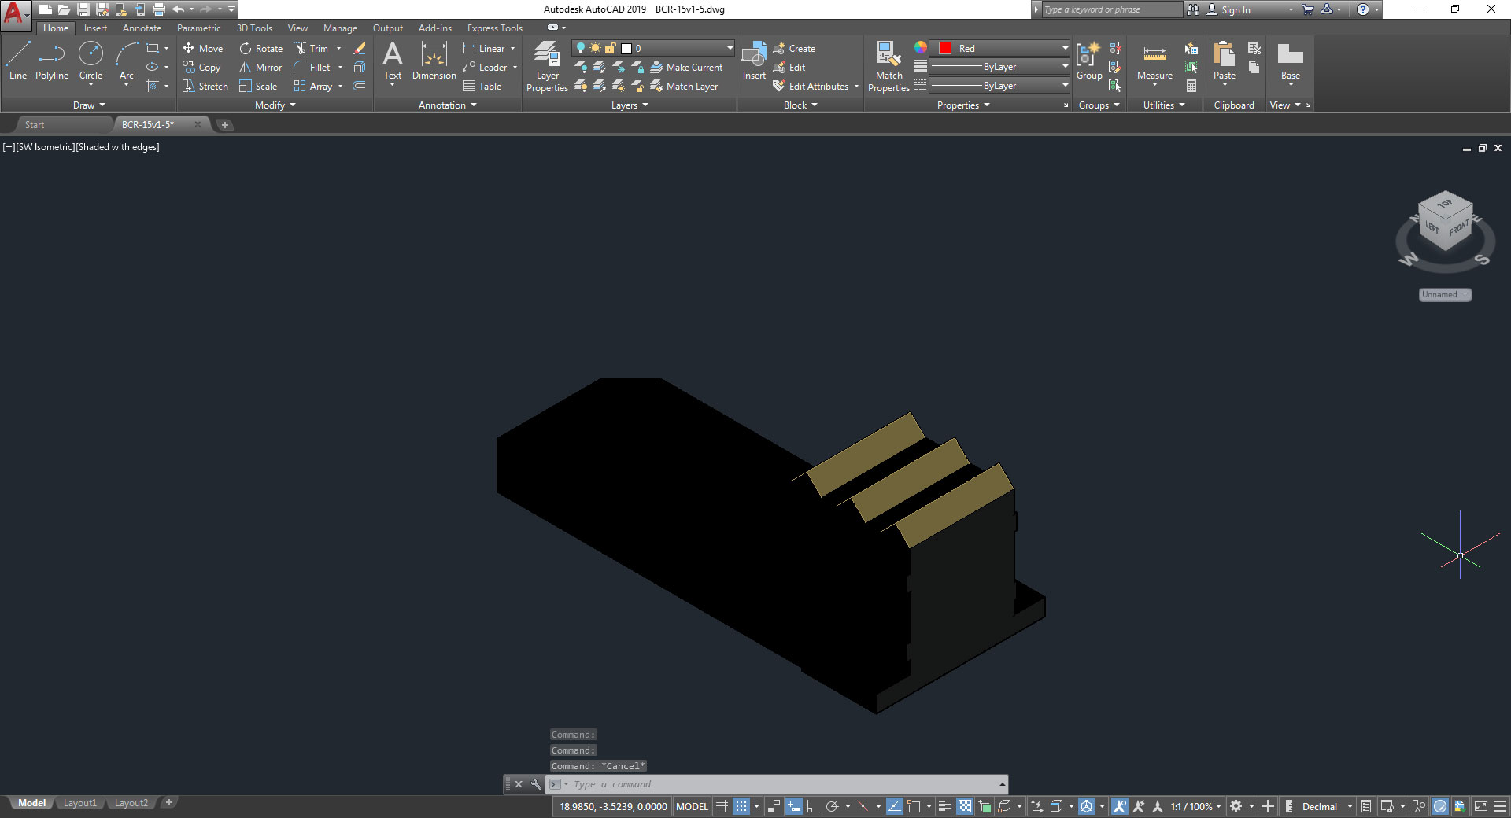Select the Dimension annotation tool

point(434,61)
